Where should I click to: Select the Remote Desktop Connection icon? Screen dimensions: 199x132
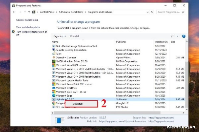[x=54, y=50]
